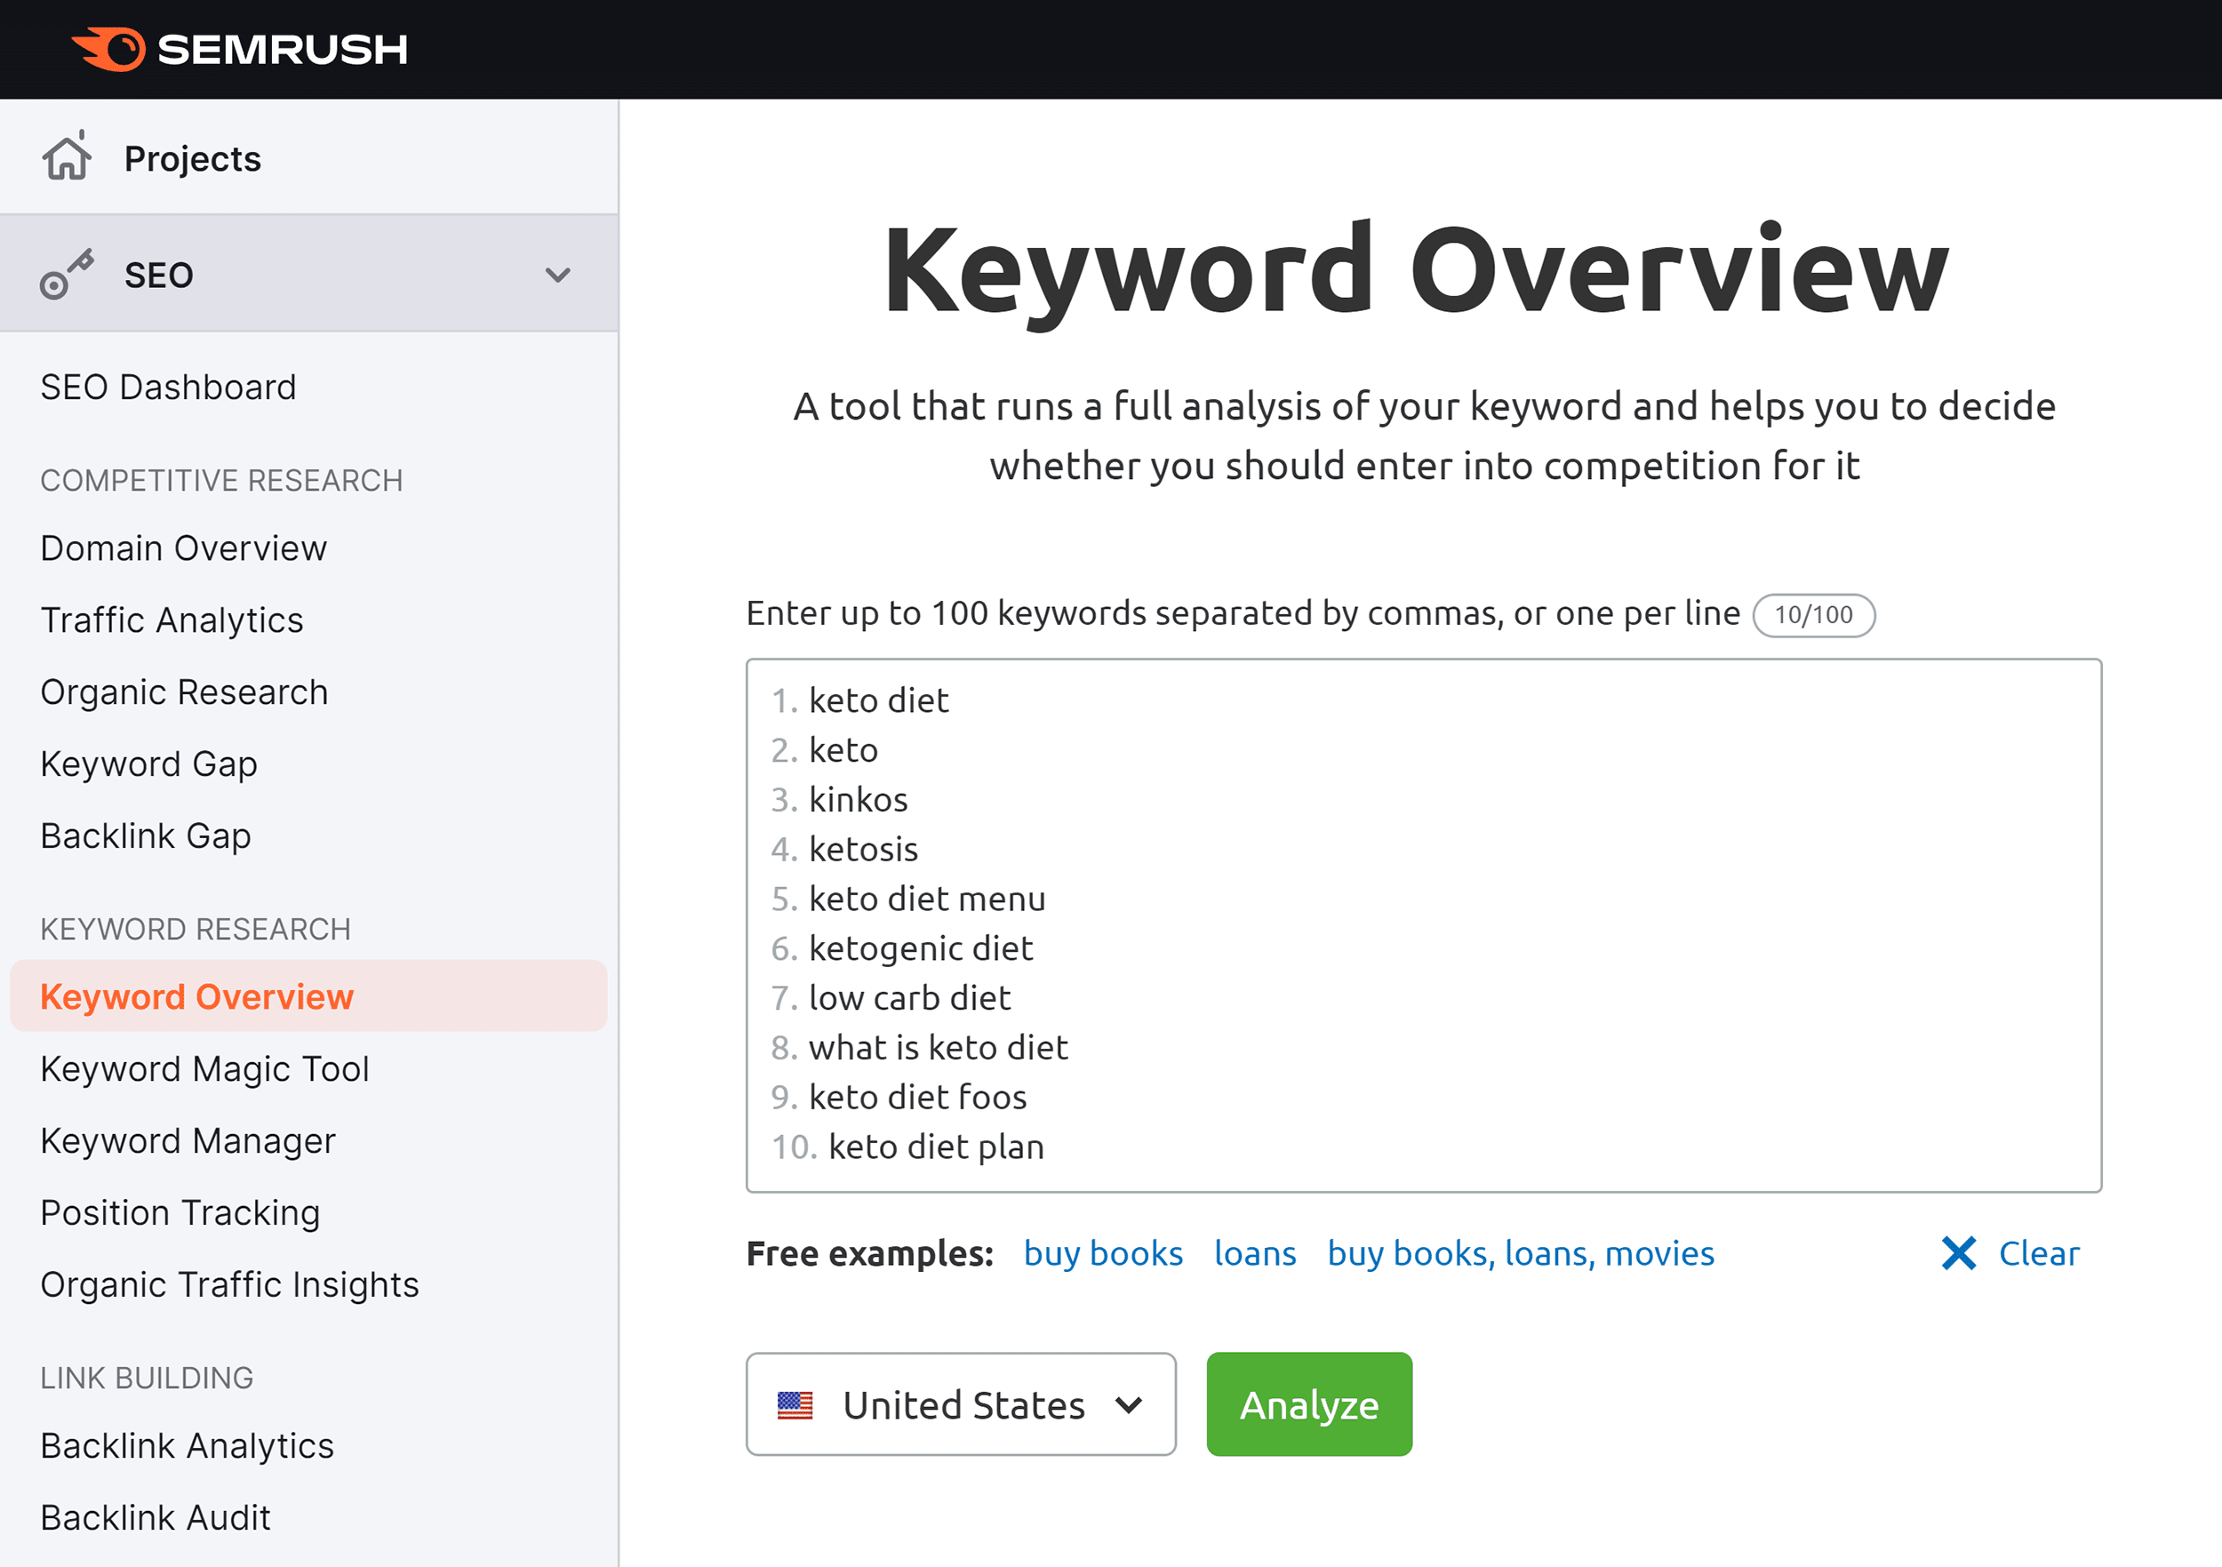Click the Position Tracking icon
The height and width of the screenshot is (1567, 2222).
tap(183, 1212)
